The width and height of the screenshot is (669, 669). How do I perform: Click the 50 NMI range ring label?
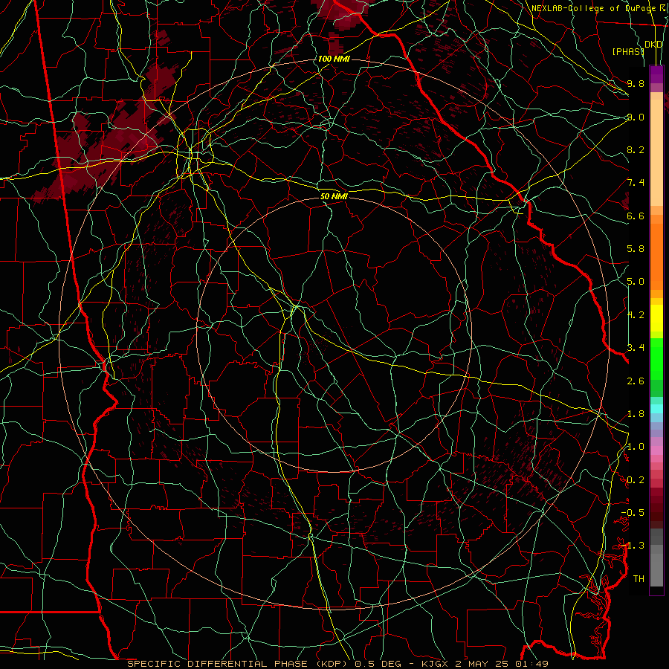coord(334,196)
